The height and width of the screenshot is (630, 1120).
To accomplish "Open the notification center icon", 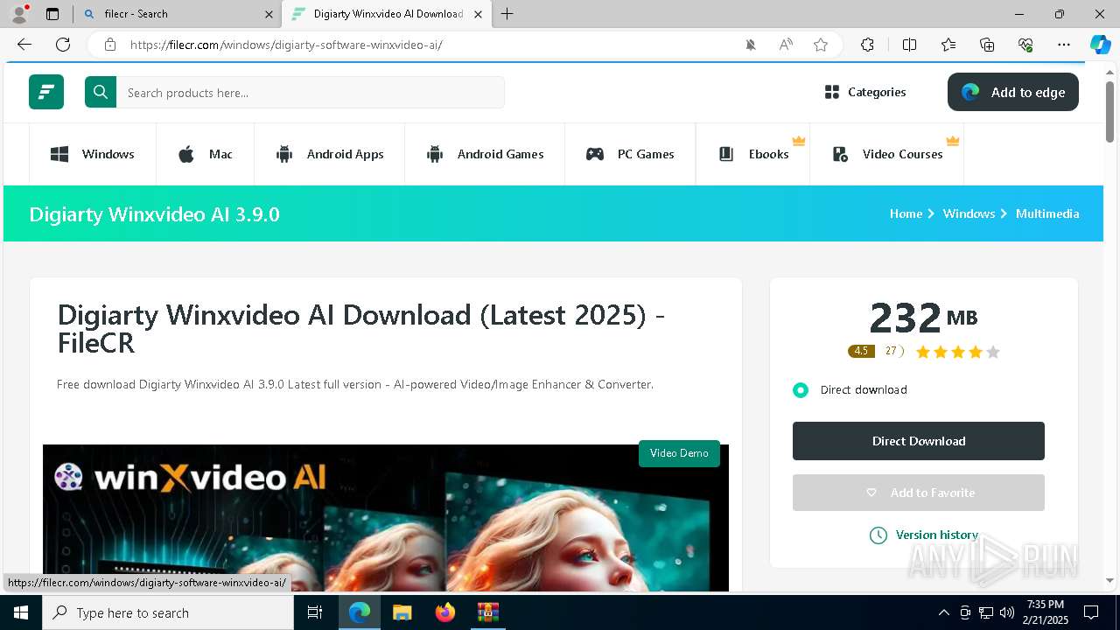I will [x=1091, y=612].
